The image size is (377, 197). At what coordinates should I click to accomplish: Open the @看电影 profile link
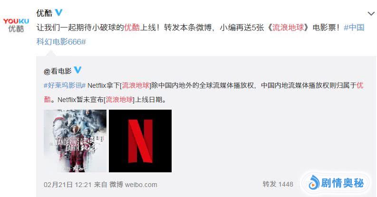click(x=58, y=71)
